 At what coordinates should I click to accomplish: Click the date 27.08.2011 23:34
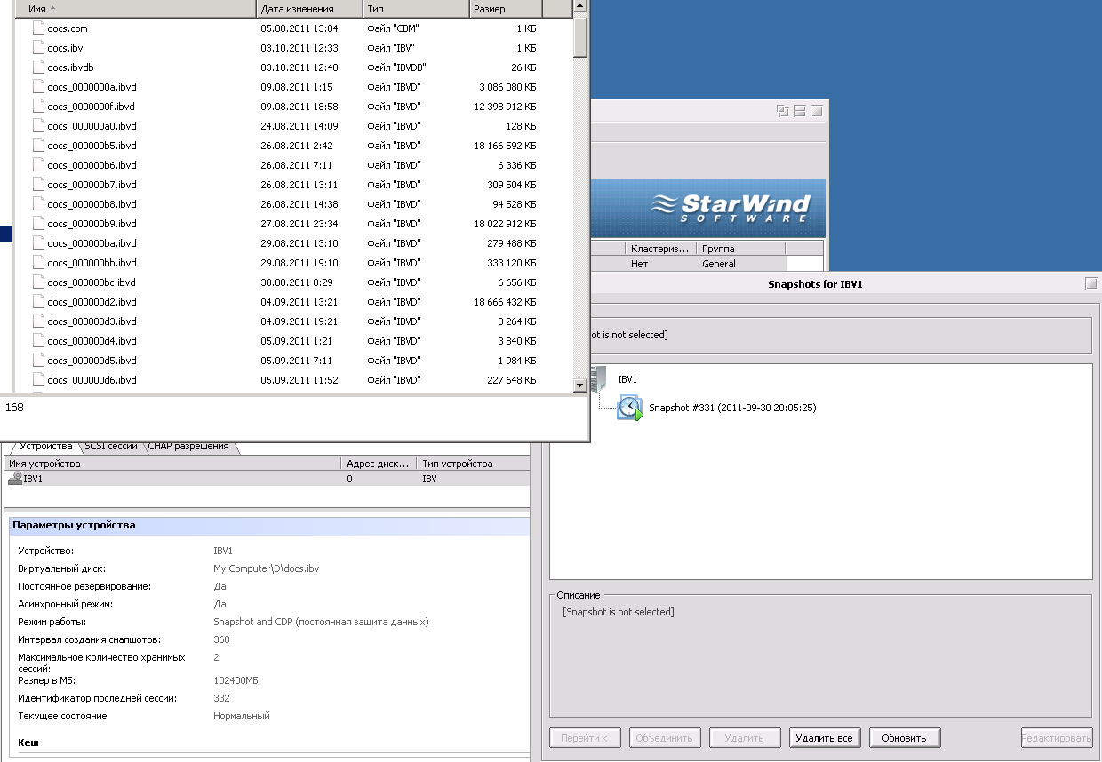pos(299,224)
